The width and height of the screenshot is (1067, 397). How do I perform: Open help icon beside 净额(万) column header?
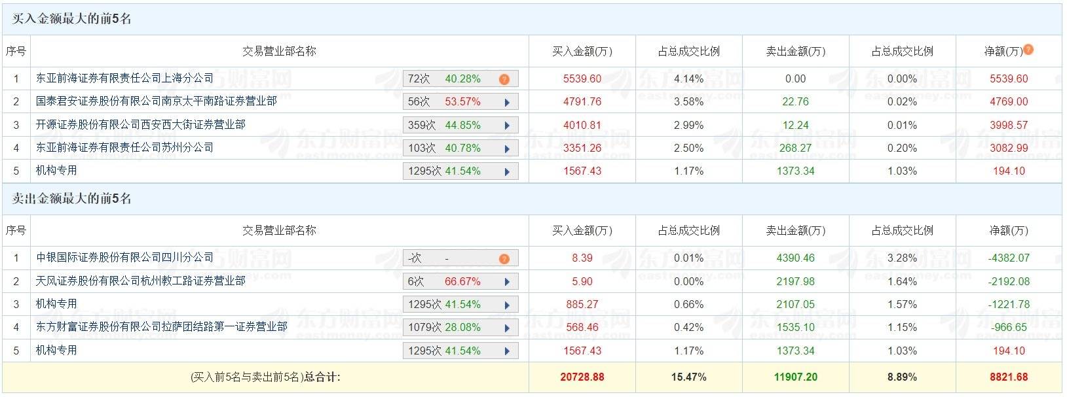pyautogui.click(x=1029, y=50)
